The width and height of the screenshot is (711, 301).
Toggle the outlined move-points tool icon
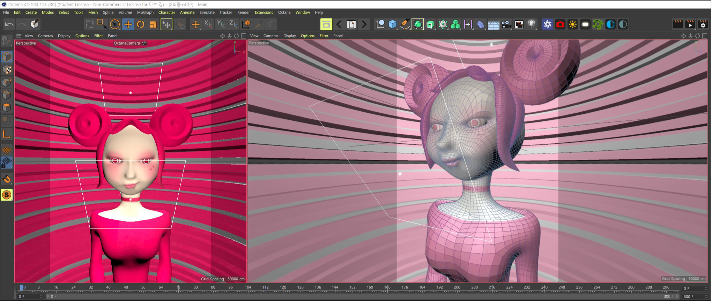[166, 24]
